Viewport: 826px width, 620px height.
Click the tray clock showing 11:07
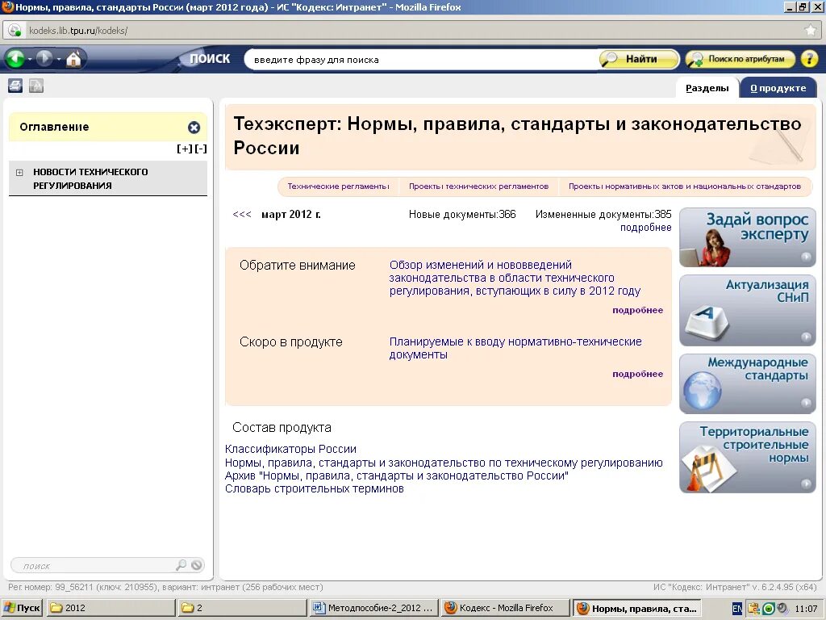click(x=806, y=609)
